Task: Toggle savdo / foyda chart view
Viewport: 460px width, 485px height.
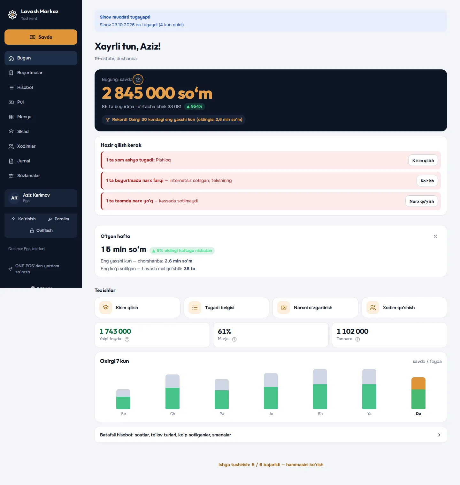Action: click(x=427, y=361)
